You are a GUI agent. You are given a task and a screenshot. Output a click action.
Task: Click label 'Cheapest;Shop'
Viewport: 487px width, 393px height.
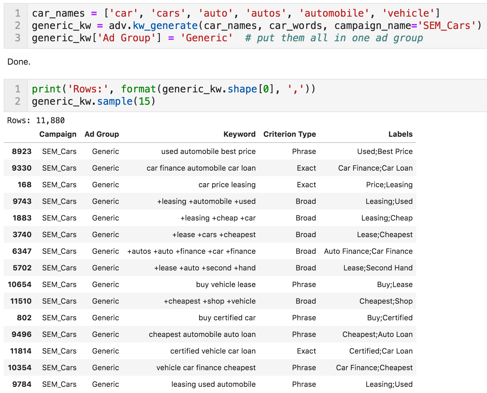pos(386,301)
